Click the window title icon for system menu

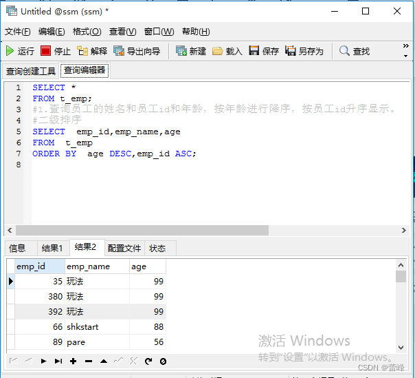12,11
